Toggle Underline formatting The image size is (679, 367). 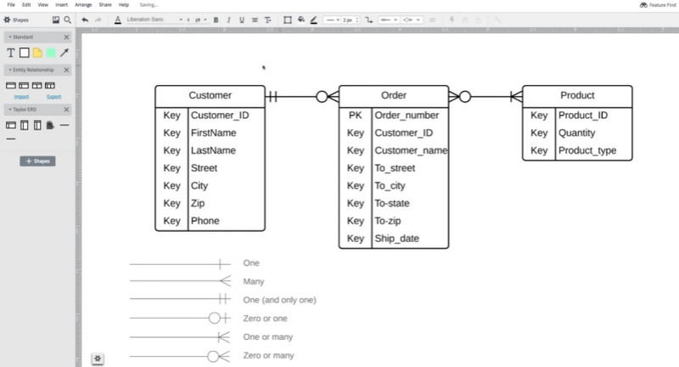point(242,20)
